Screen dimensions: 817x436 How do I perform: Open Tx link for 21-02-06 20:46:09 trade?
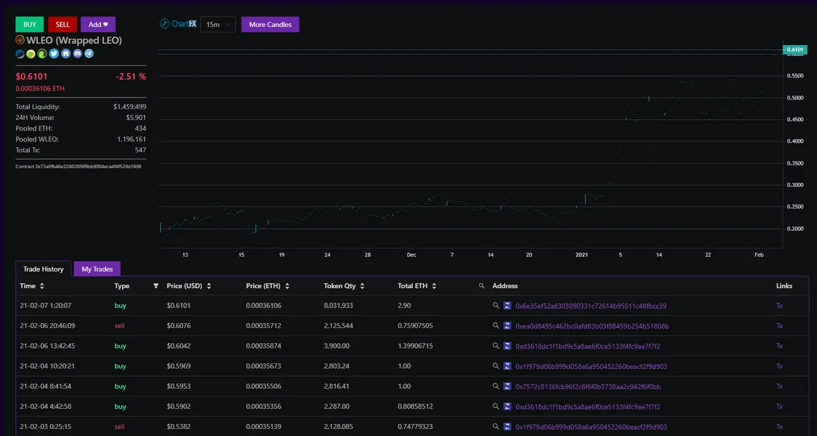click(779, 326)
